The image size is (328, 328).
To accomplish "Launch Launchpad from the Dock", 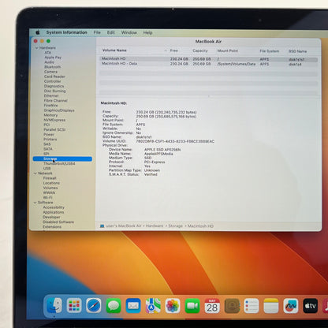I will (x=74, y=305).
